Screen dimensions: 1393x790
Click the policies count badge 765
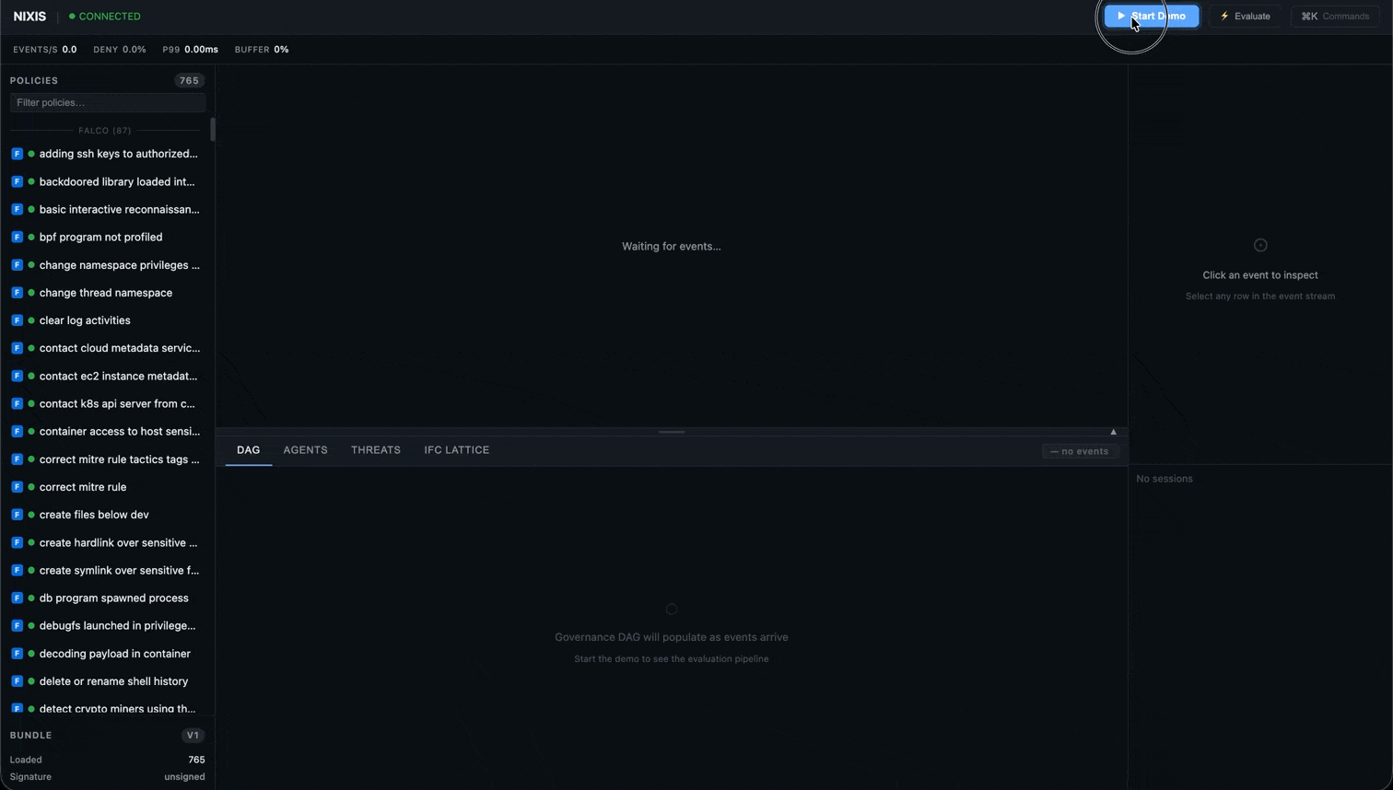[x=189, y=80]
